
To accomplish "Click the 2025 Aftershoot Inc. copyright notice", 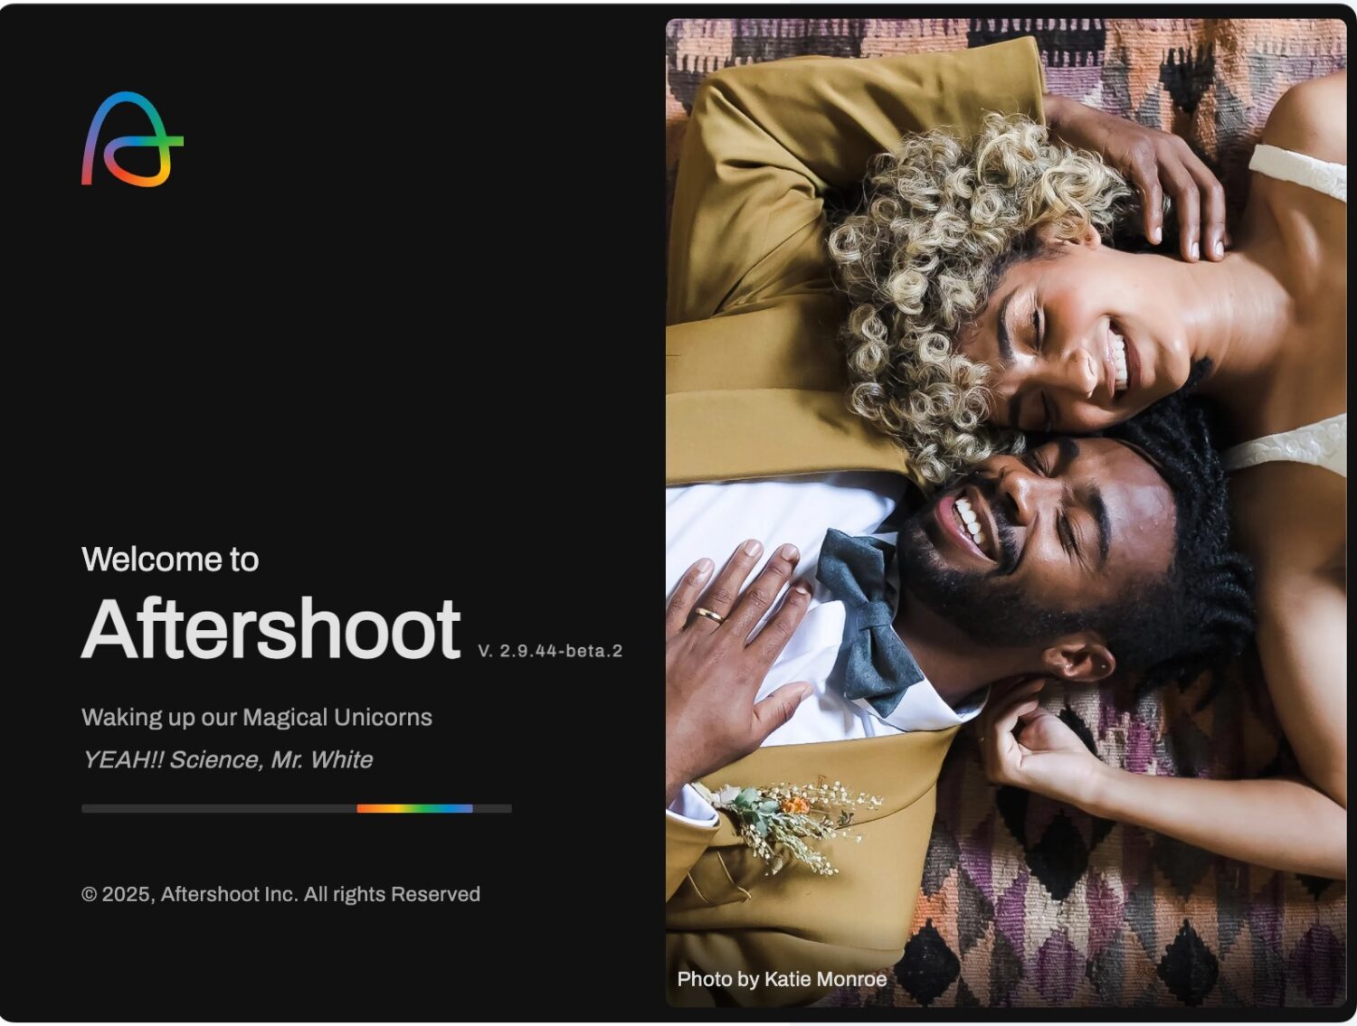I will click(x=280, y=894).
